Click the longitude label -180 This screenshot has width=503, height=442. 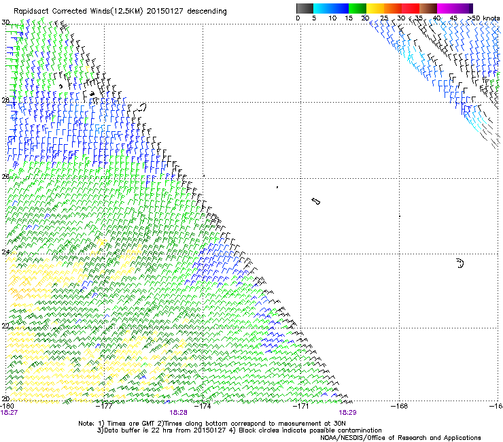point(7,406)
